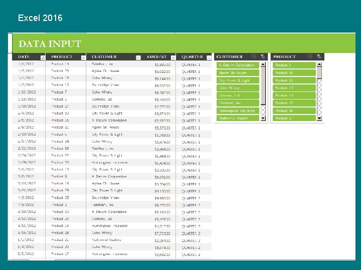
Task: Select the 4/15/2012 date cell
Action: tap(29, 233)
